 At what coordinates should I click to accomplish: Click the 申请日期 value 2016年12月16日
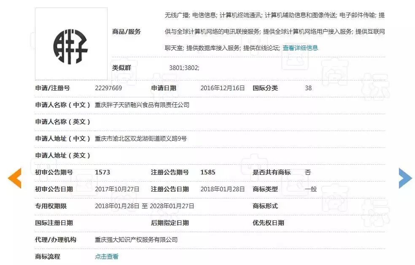(x=222, y=88)
